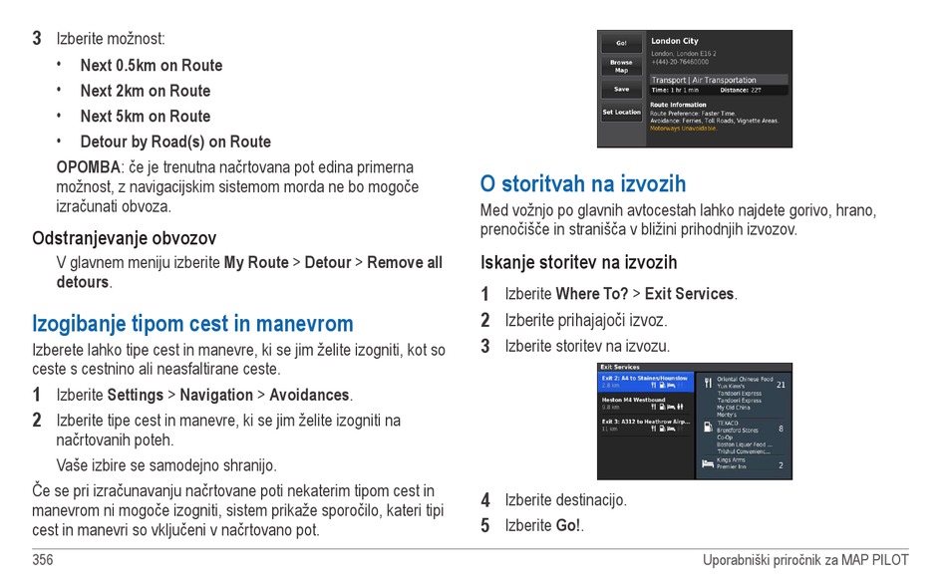Click the Transport | Air Transportation category bar

718,80
